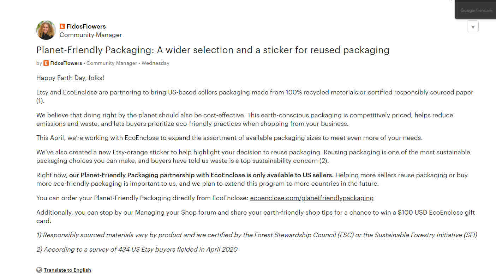Open the post options dropdown arrow
Viewport: 496px width, 277px height.
pos(473,27)
